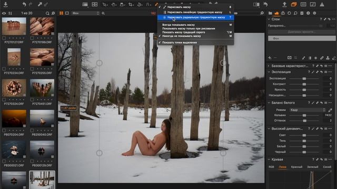Click the Undo arrow in top toolbar

pos(24,4)
